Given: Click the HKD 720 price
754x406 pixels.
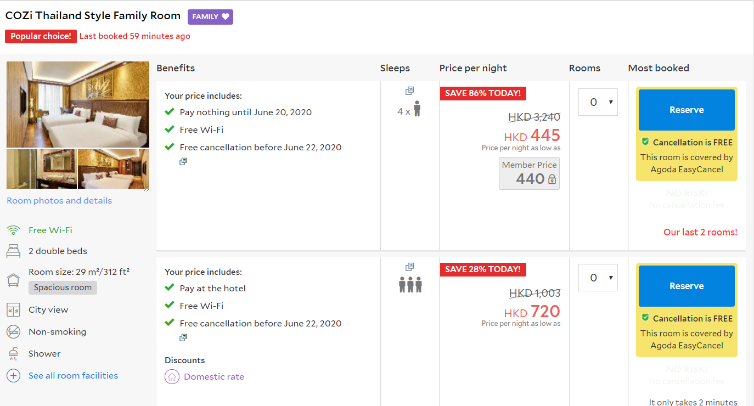Looking at the screenshot, I should 532,312.
